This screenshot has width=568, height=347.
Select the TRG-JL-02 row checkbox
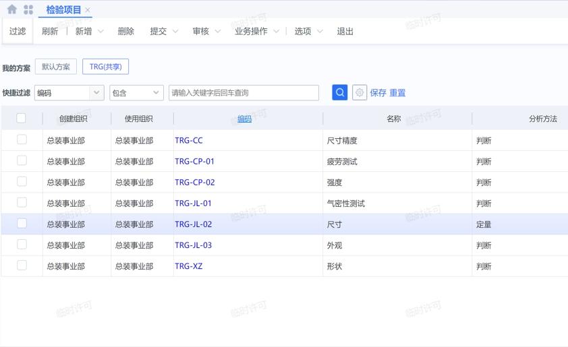pos(22,223)
